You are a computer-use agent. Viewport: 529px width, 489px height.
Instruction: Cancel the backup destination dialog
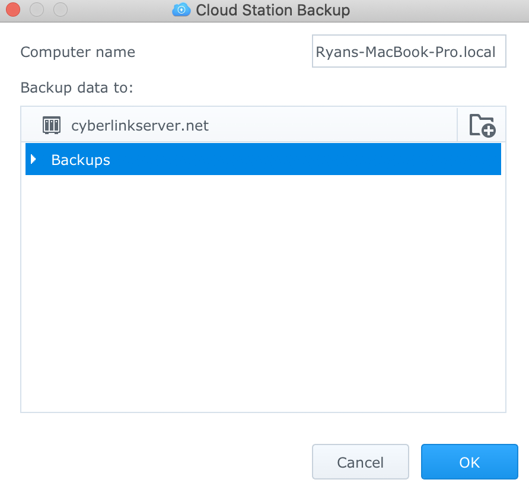pos(361,462)
